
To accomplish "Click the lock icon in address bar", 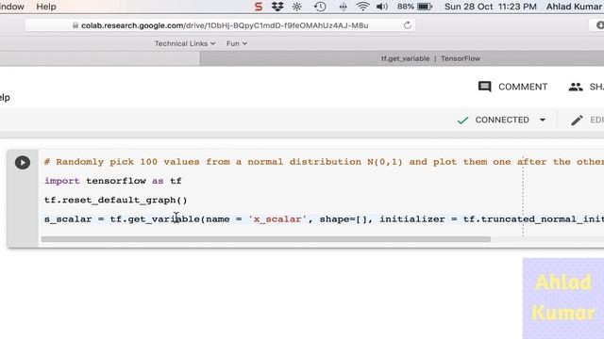I will (x=75, y=25).
